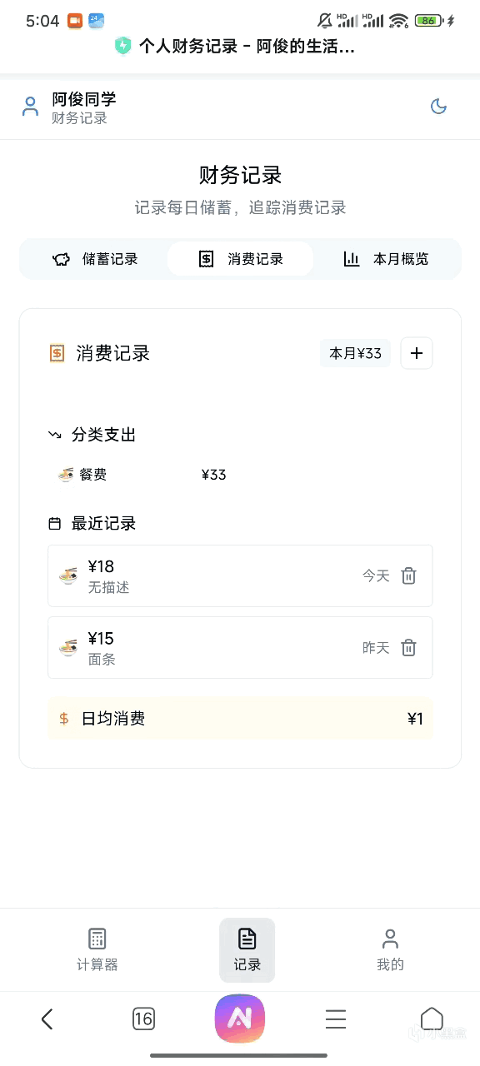The image size is (480, 1066).
Task: Tap the user profile icon beside 阿俊同学
Action: [x=30, y=107]
